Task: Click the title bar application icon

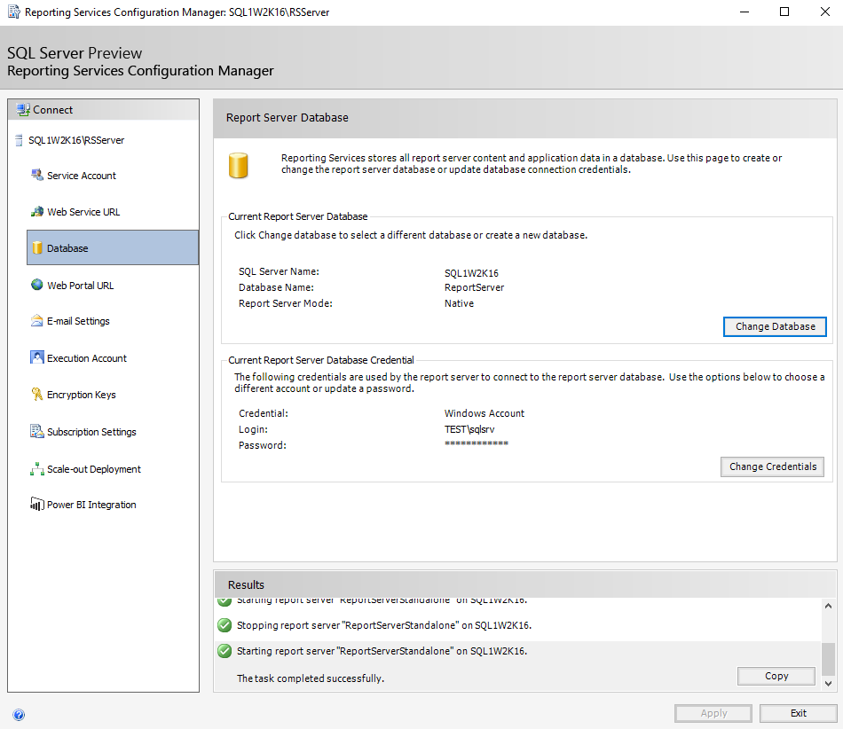Action: pyautogui.click(x=14, y=12)
